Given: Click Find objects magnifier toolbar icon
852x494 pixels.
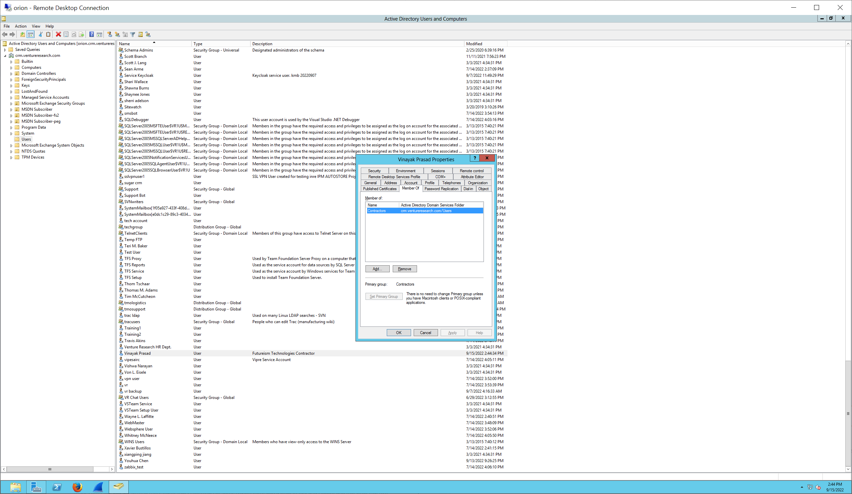Looking at the screenshot, I should click(x=140, y=34).
